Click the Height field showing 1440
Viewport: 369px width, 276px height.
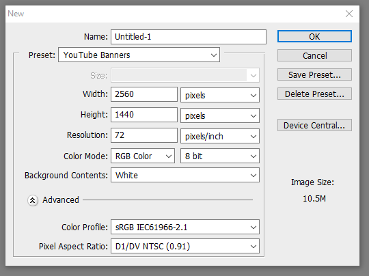click(144, 115)
